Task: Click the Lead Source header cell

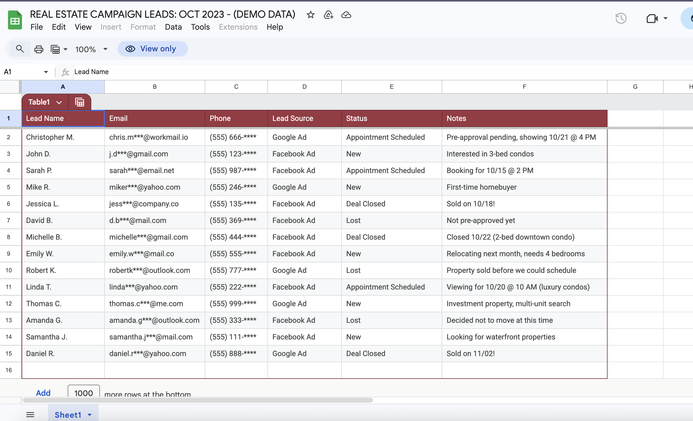Action: 304,118
